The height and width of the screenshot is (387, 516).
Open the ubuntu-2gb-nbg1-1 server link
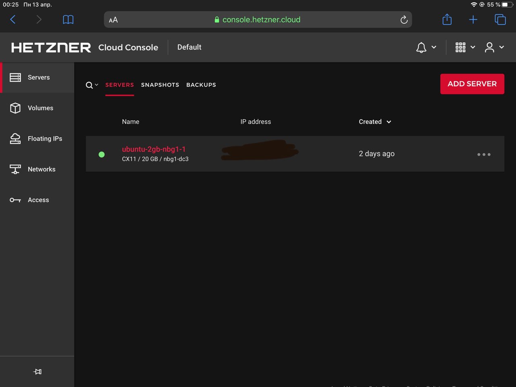pyautogui.click(x=154, y=149)
